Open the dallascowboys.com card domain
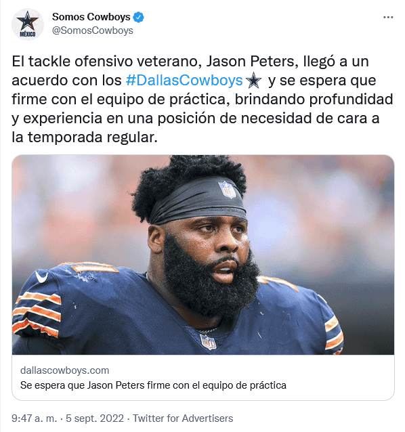 tap(65, 370)
